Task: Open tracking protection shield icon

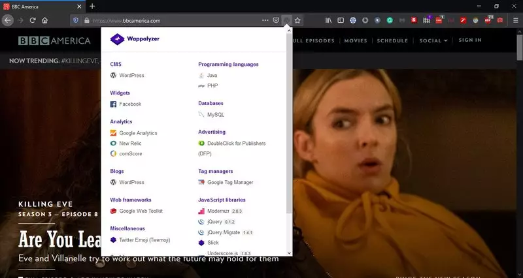Action: click(76, 20)
